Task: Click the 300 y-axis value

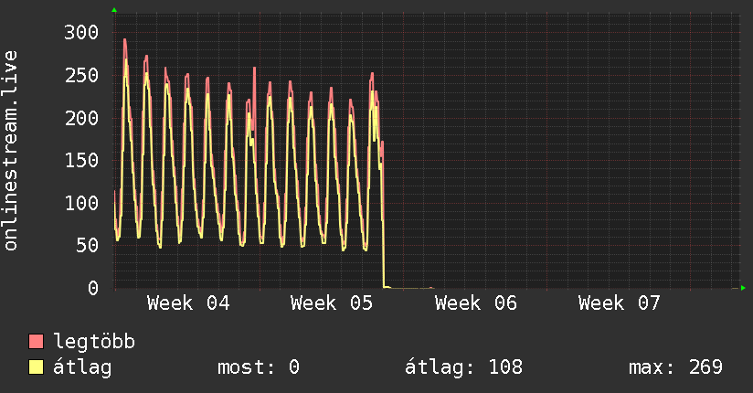Action: click(81, 33)
